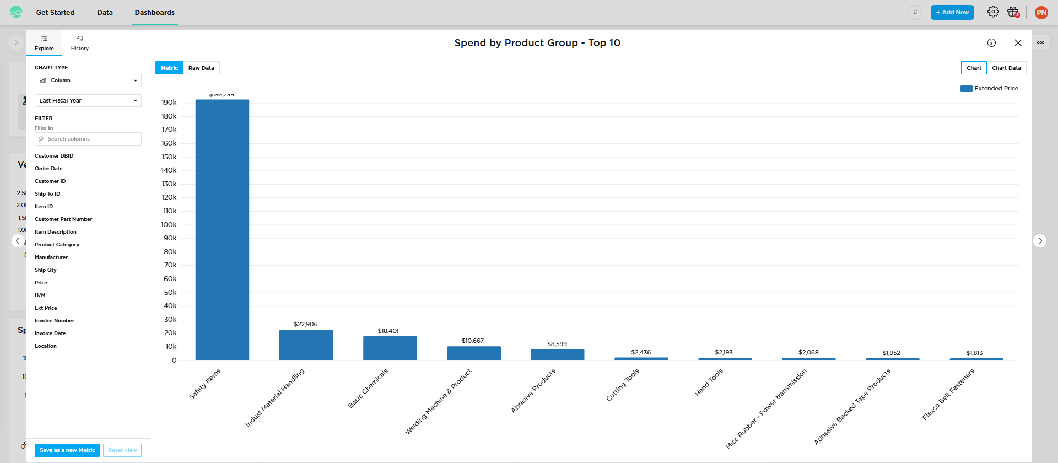Filter by Item ID
This screenshot has height=463, width=1058.
tap(44, 207)
